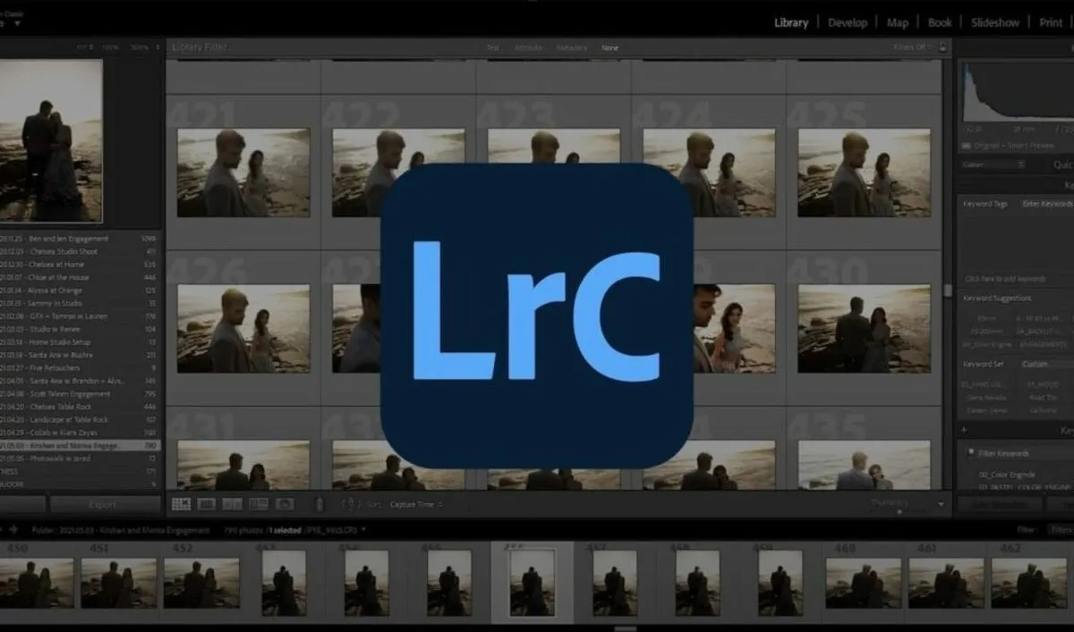Click the Export button
Image resolution: width=1074 pixels, height=632 pixels.
[x=105, y=504]
